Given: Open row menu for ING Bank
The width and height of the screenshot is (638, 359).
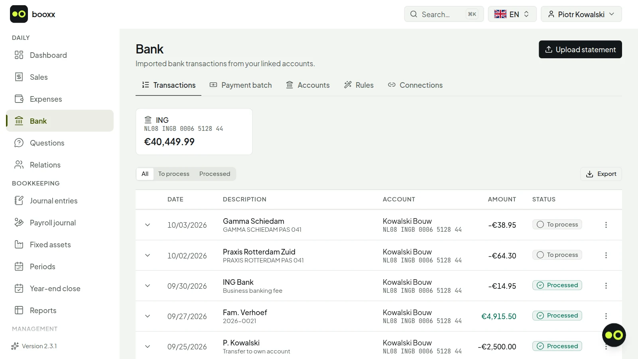Looking at the screenshot, I should pos(606,286).
